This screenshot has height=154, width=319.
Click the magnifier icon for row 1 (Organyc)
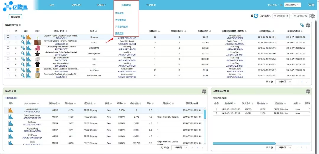[x=23, y=37]
